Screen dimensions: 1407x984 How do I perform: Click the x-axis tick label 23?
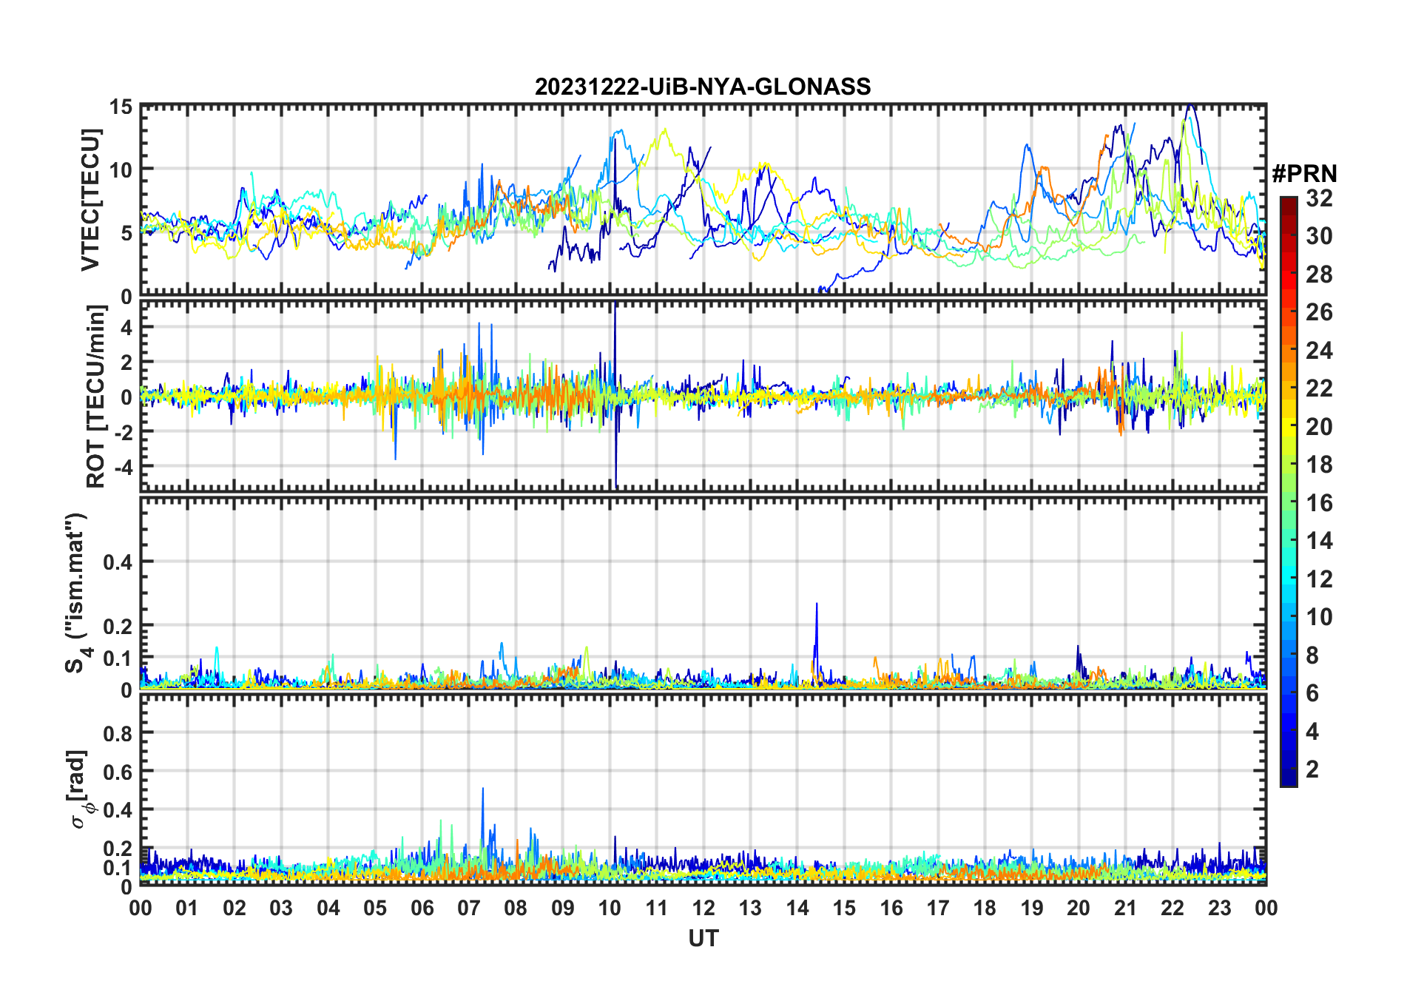pos(1219,908)
